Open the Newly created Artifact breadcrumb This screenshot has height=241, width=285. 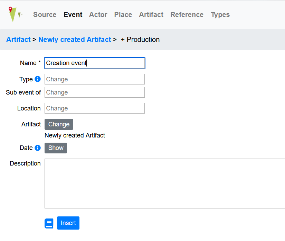pos(75,39)
